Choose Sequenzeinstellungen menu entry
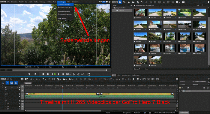The height and width of the screenshot is (114, 210). (x=65, y=14)
